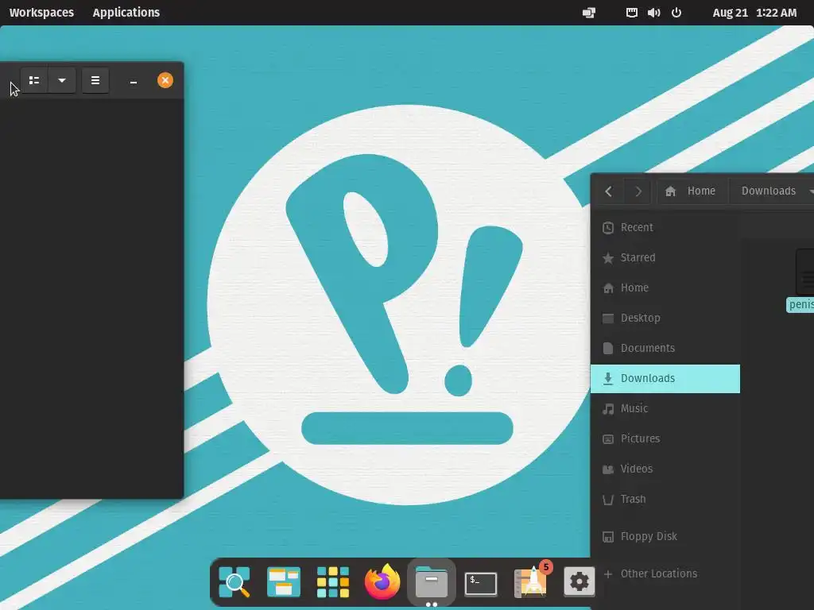Open the Applications menu
This screenshot has width=814, height=610.
[126, 13]
